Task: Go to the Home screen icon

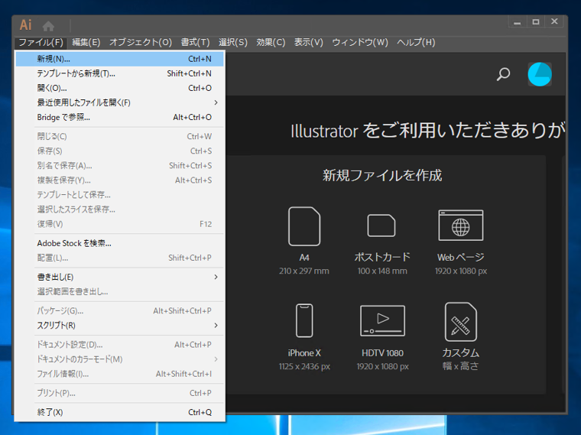Action: pos(48,26)
